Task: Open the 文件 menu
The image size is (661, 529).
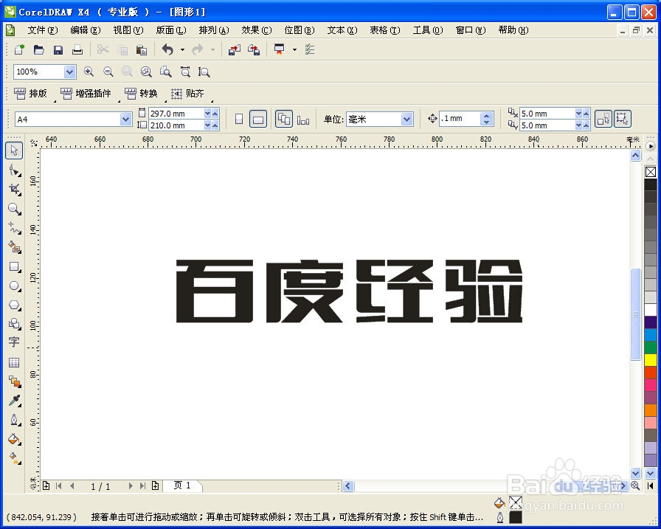Action: coord(43,30)
